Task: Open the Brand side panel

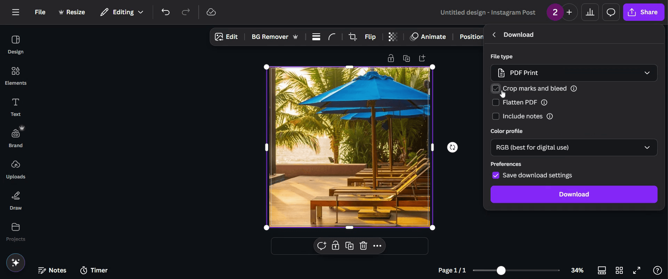Action: [16, 138]
